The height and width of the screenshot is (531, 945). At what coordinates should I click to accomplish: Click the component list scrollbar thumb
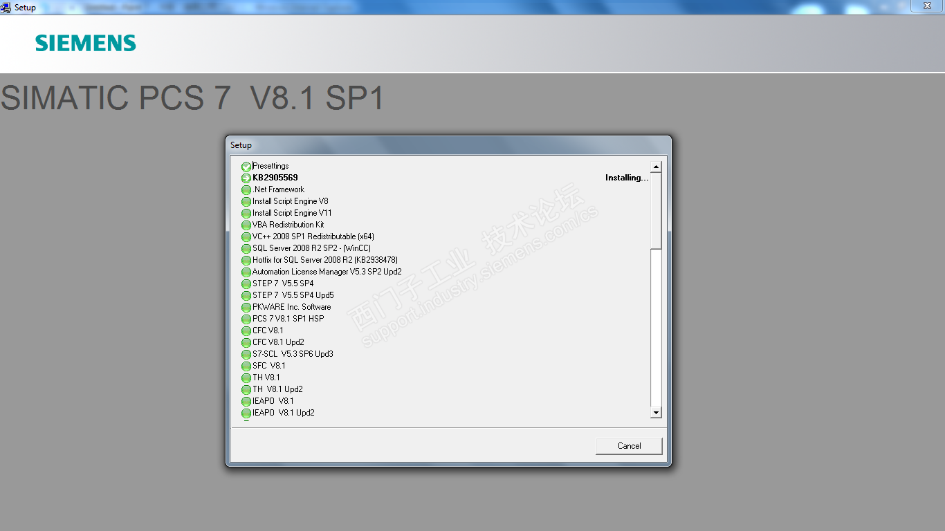(657, 210)
